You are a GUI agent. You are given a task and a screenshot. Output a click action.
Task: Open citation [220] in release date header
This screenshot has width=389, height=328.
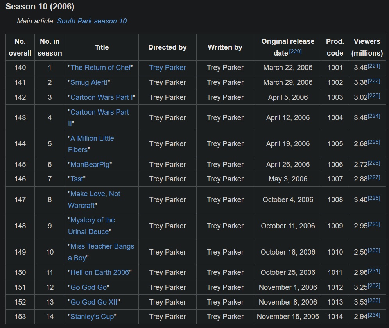pos(296,51)
